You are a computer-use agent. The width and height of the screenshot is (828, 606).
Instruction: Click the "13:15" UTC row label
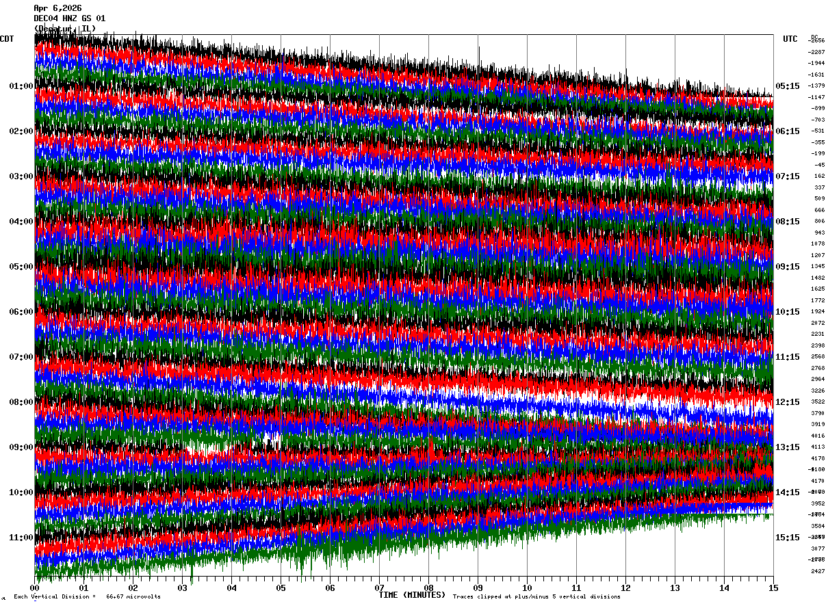click(788, 447)
